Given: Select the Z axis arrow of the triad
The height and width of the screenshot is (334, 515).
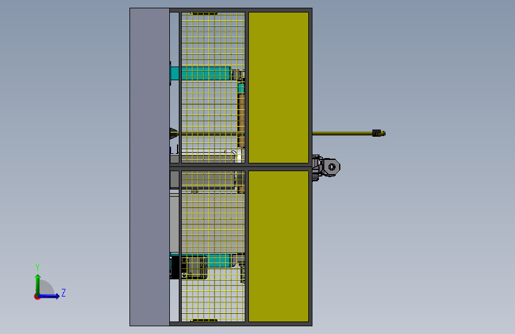Looking at the screenshot, I should coord(49,296).
